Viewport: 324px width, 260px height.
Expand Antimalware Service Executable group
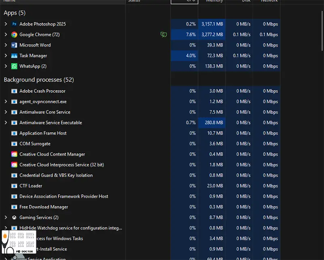(6, 123)
